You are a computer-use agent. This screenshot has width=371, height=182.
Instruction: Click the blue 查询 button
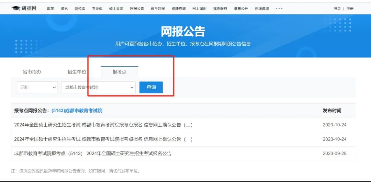(x=151, y=87)
